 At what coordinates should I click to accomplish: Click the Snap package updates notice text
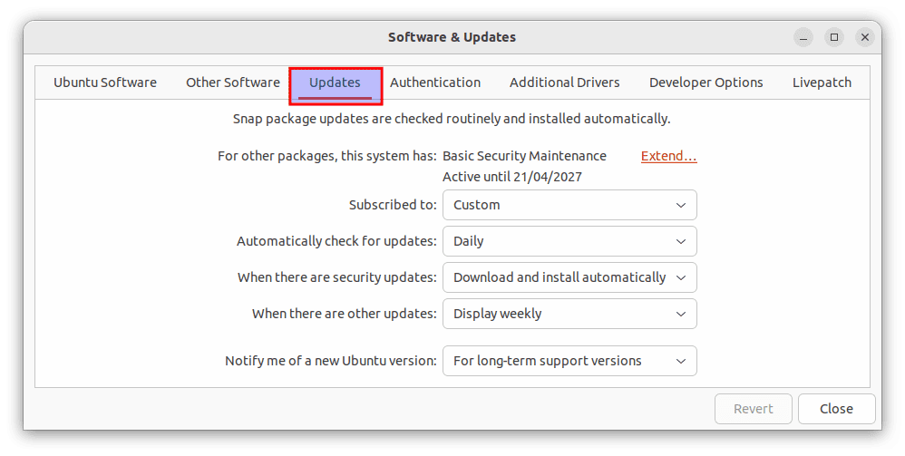click(452, 119)
